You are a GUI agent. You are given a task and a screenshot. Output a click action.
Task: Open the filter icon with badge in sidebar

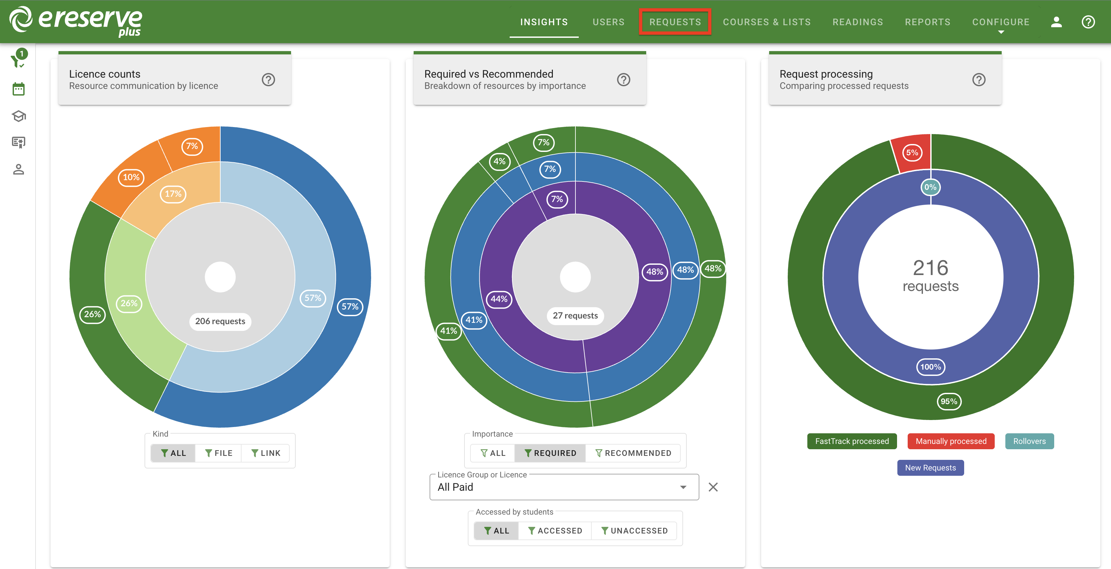(x=19, y=59)
